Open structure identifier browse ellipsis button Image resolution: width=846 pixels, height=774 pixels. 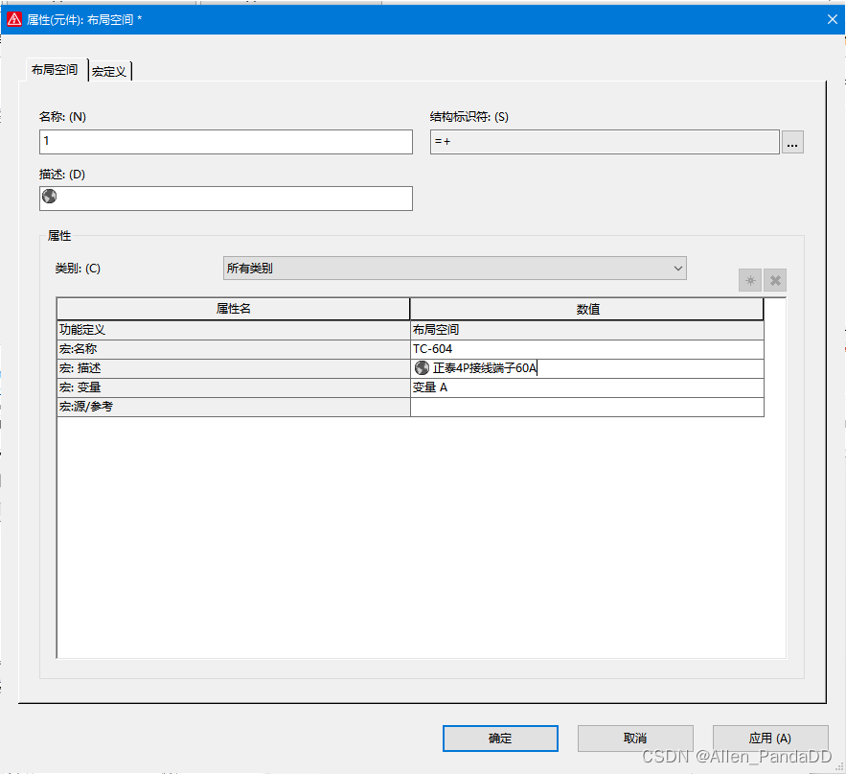click(x=791, y=142)
